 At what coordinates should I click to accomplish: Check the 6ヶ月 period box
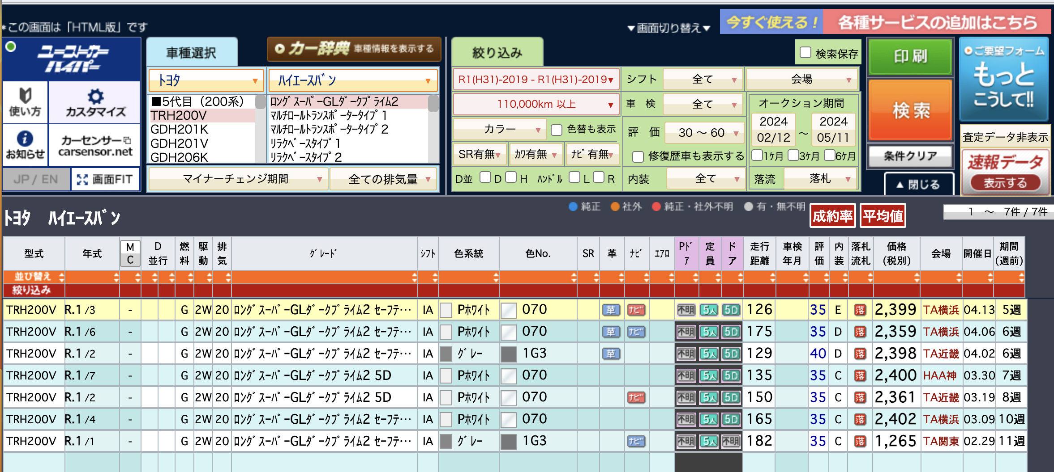(829, 155)
